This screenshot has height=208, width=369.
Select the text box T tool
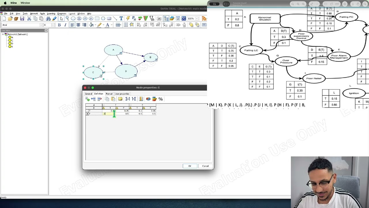click(121, 18)
